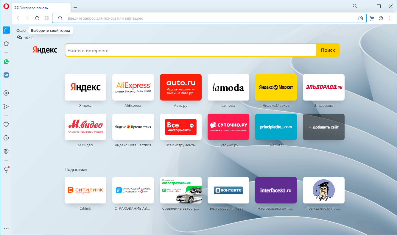The width and height of the screenshot is (397, 235).
Task: Click the Выберите свой город tooltip
Action: pos(51,30)
